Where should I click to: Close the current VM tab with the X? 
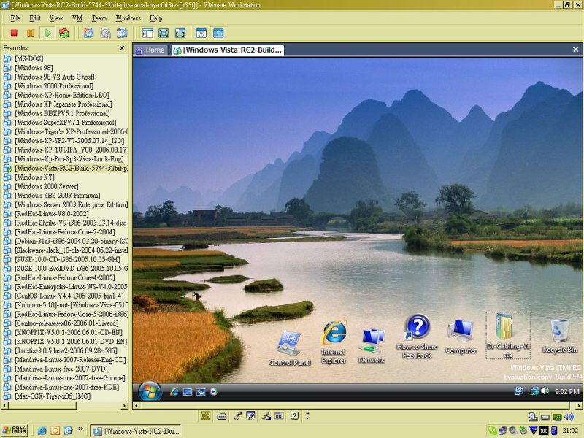pyautogui.click(x=575, y=50)
